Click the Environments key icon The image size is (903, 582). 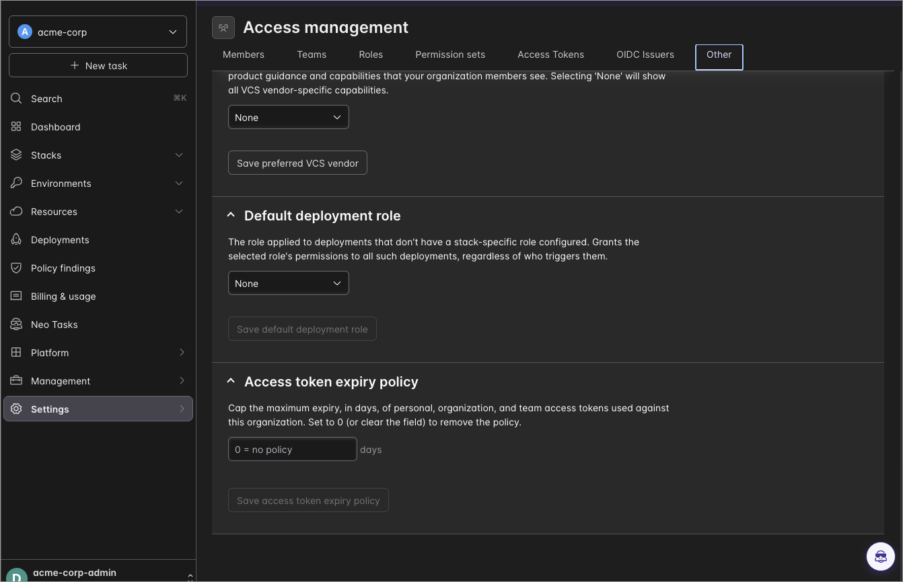pyautogui.click(x=17, y=183)
